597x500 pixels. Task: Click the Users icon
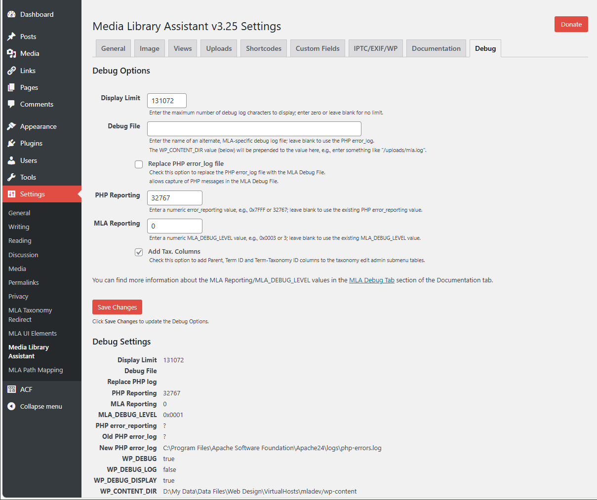click(x=11, y=160)
